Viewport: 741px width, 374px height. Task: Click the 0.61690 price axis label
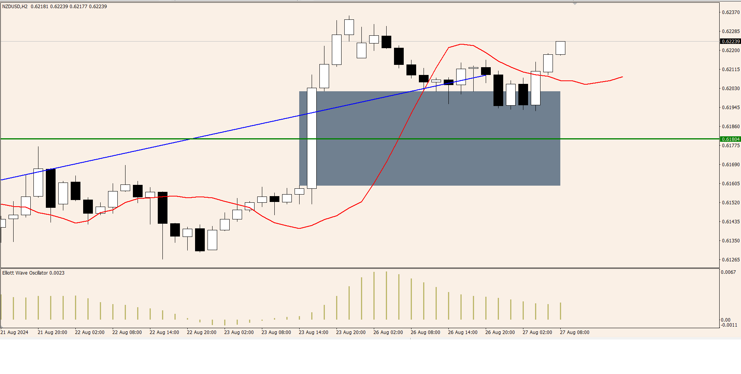(x=731, y=165)
